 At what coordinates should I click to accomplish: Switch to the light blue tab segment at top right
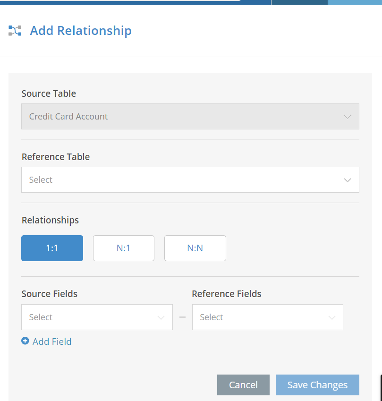(354, 2)
